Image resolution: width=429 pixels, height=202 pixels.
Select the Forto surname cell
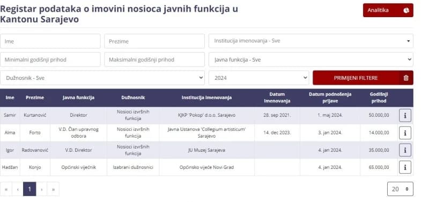[x=35, y=133]
